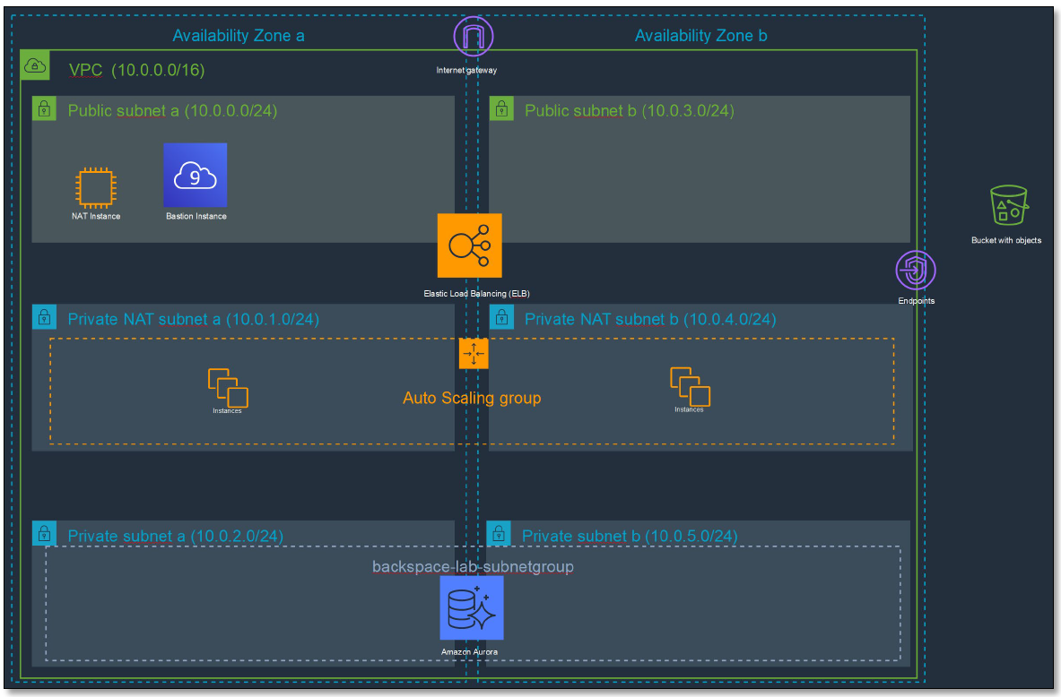Click the Auto Scaling group arrows icon
Screen dimensions: 1061x697
tap(474, 354)
